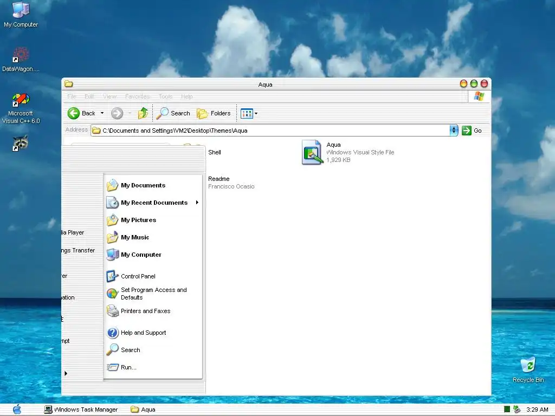555x416 pixels.
Task: Click the green square tray icon
Action: coord(507,409)
